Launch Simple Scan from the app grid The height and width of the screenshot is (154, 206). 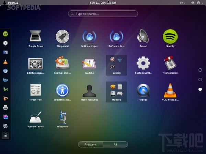point(35,39)
